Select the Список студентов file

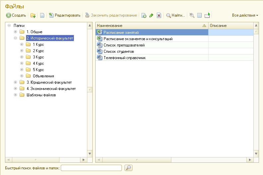point(174,51)
